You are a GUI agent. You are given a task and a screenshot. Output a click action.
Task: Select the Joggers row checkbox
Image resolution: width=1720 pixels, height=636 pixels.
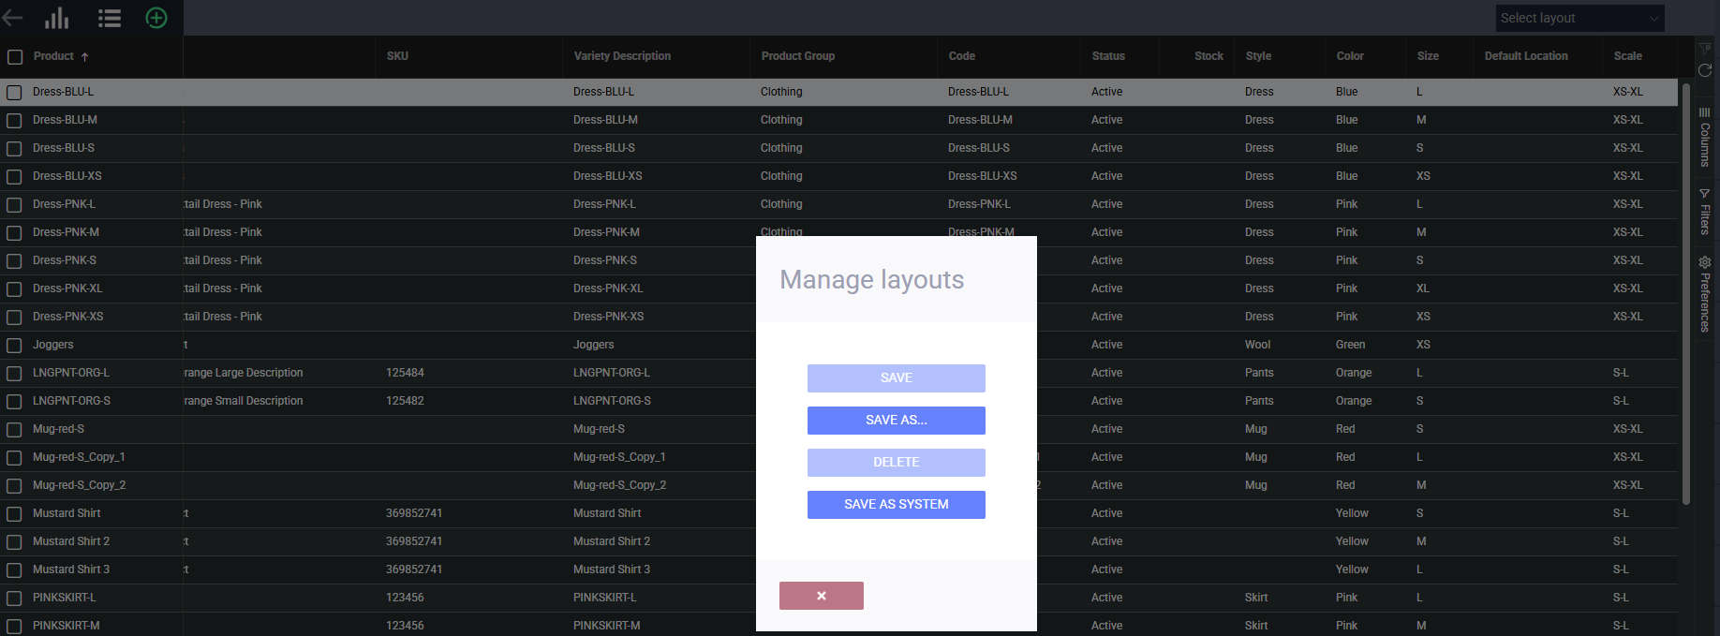[15, 346]
